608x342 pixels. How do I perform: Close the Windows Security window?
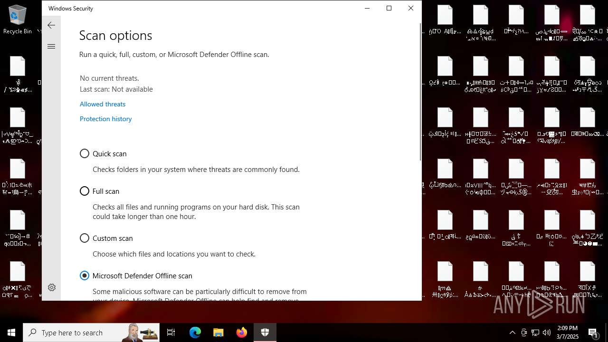click(x=411, y=8)
